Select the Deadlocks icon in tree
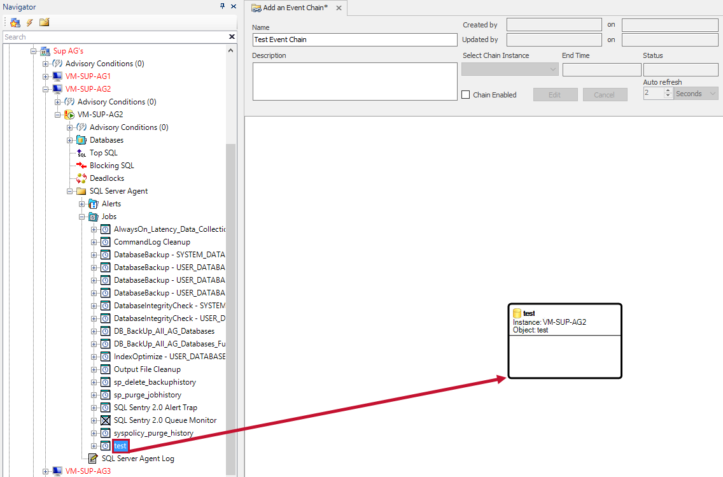The height and width of the screenshot is (477, 723). [x=81, y=178]
